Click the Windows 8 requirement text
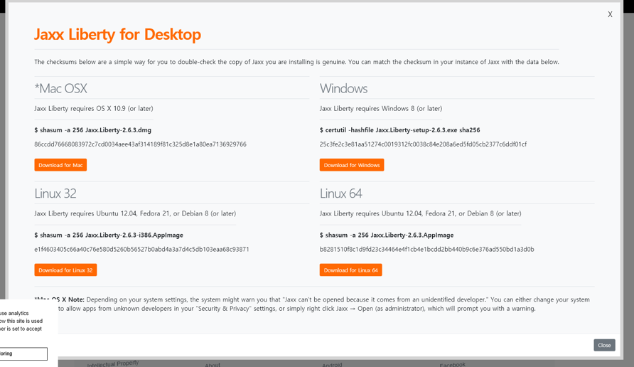The height and width of the screenshot is (367, 634). tap(380, 108)
